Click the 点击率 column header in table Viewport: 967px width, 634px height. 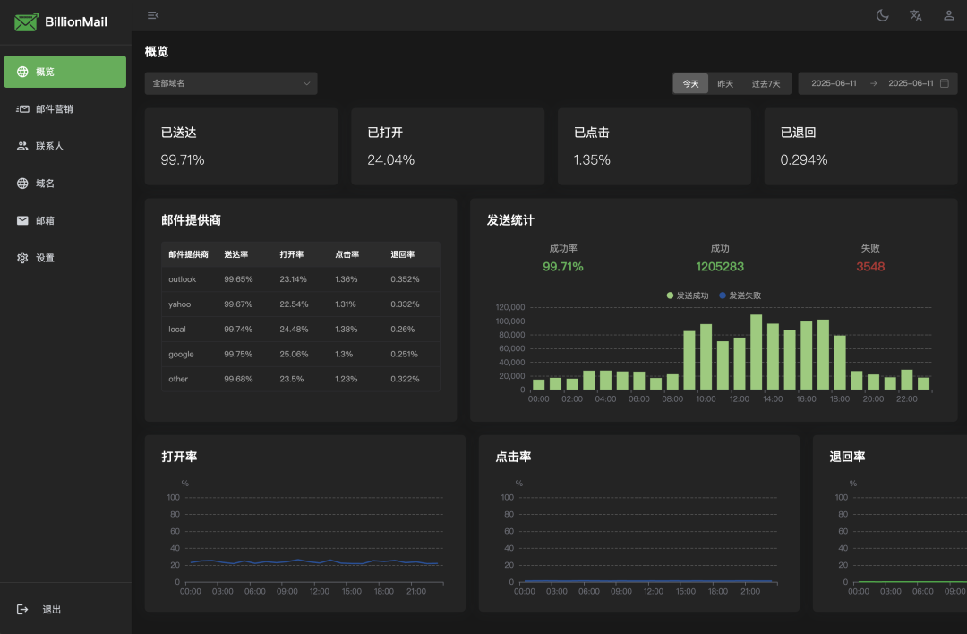pyautogui.click(x=347, y=254)
